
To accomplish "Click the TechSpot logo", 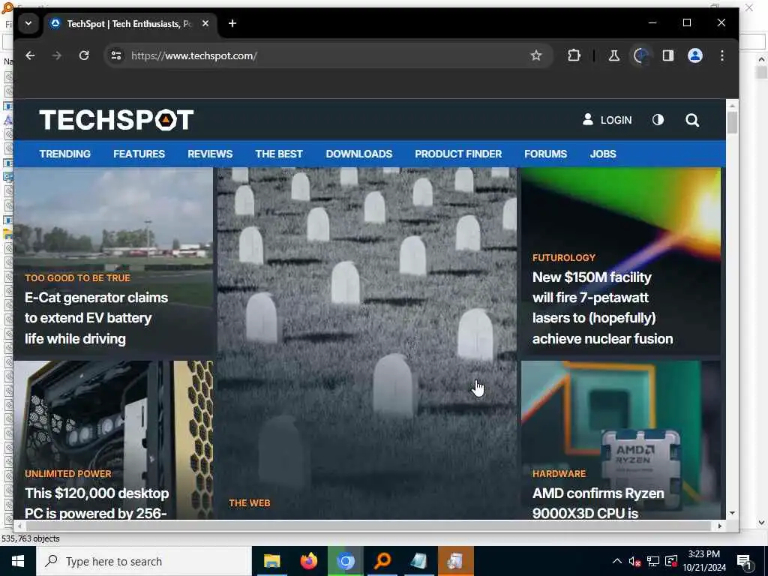I will (116, 120).
